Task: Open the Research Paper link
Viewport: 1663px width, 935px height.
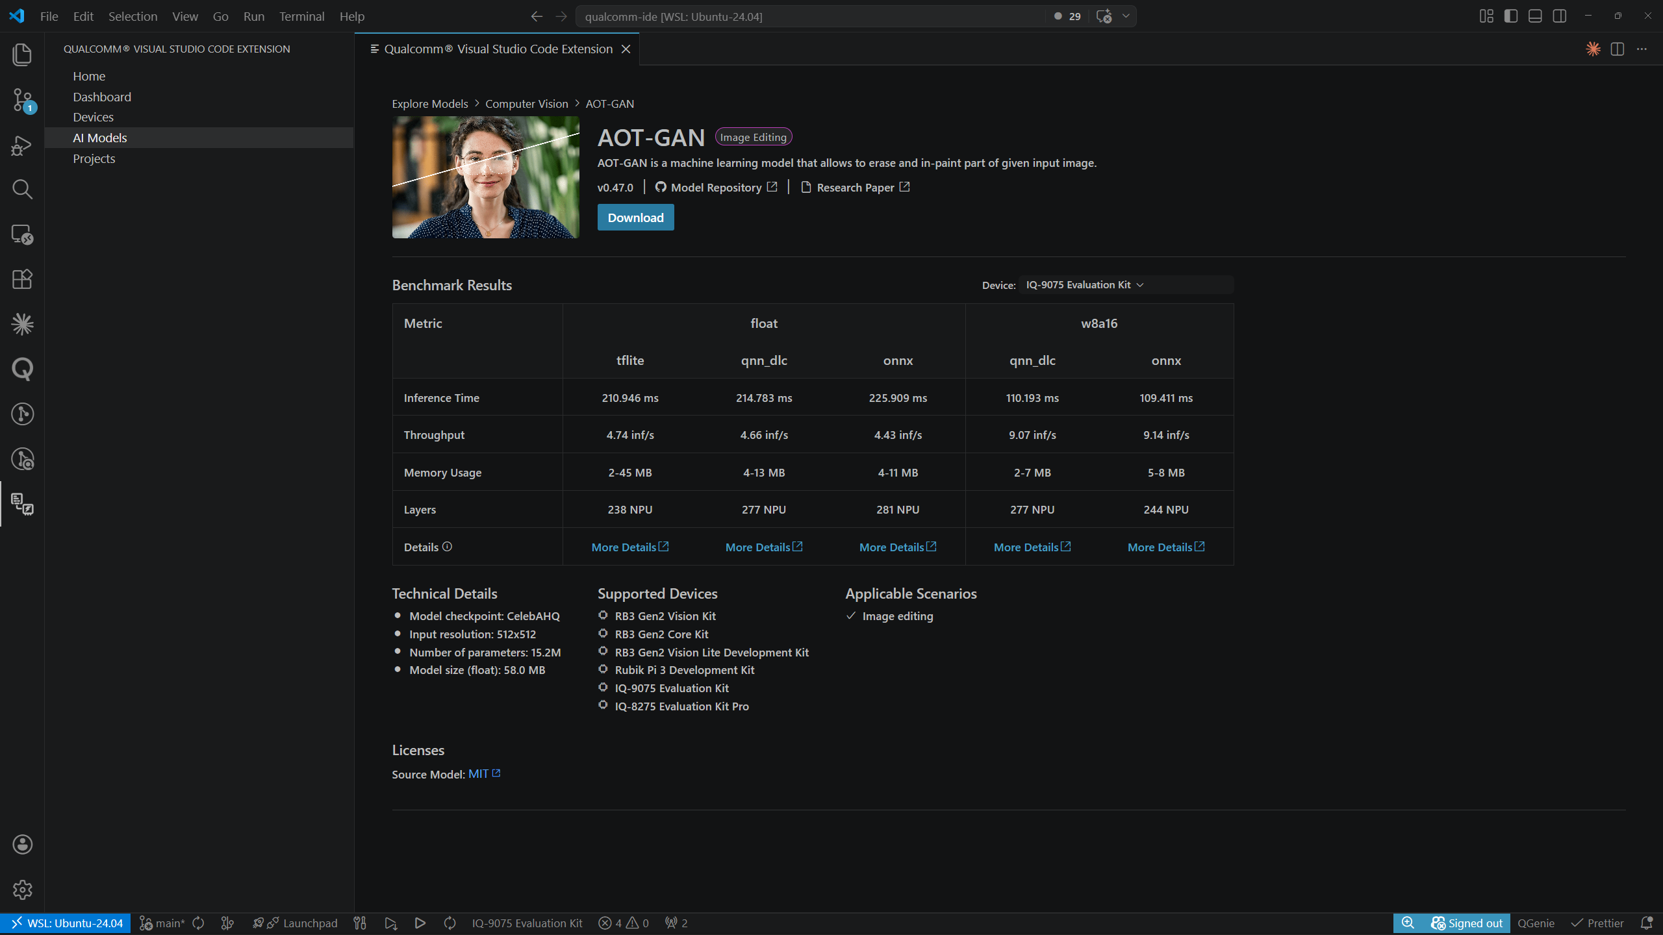Action: pyautogui.click(x=855, y=187)
